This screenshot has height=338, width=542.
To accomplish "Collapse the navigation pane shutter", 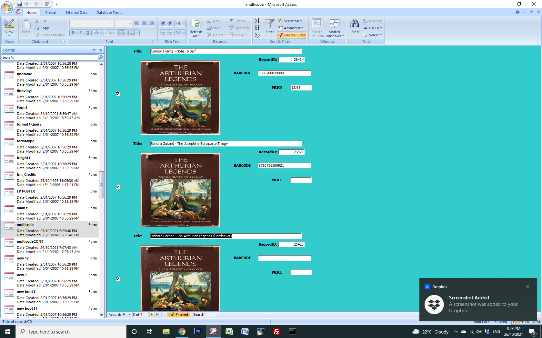I will (101, 50).
